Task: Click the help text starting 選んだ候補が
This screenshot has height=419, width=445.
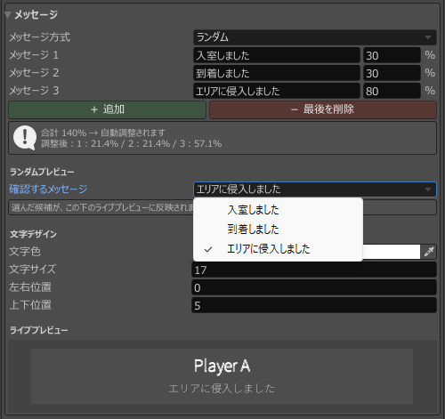Action: click(102, 207)
